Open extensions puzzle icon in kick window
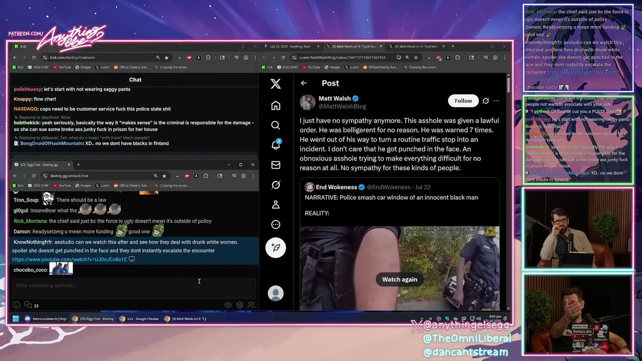Image resolution: width=642 pixels, height=361 pixels. (208, 58)
